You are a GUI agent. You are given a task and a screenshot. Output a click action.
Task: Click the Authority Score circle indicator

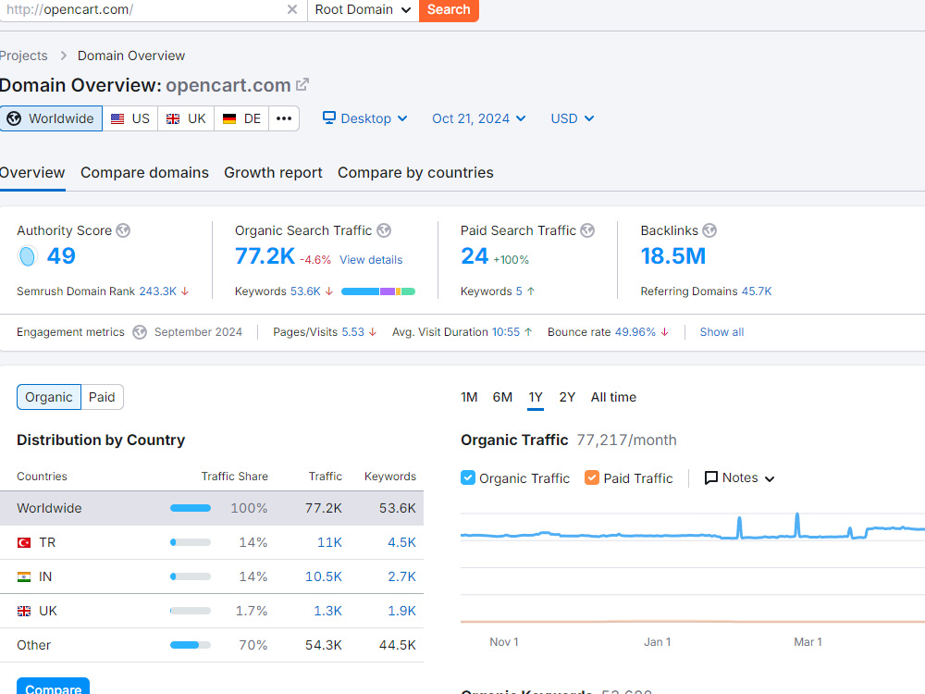(27, 256)
